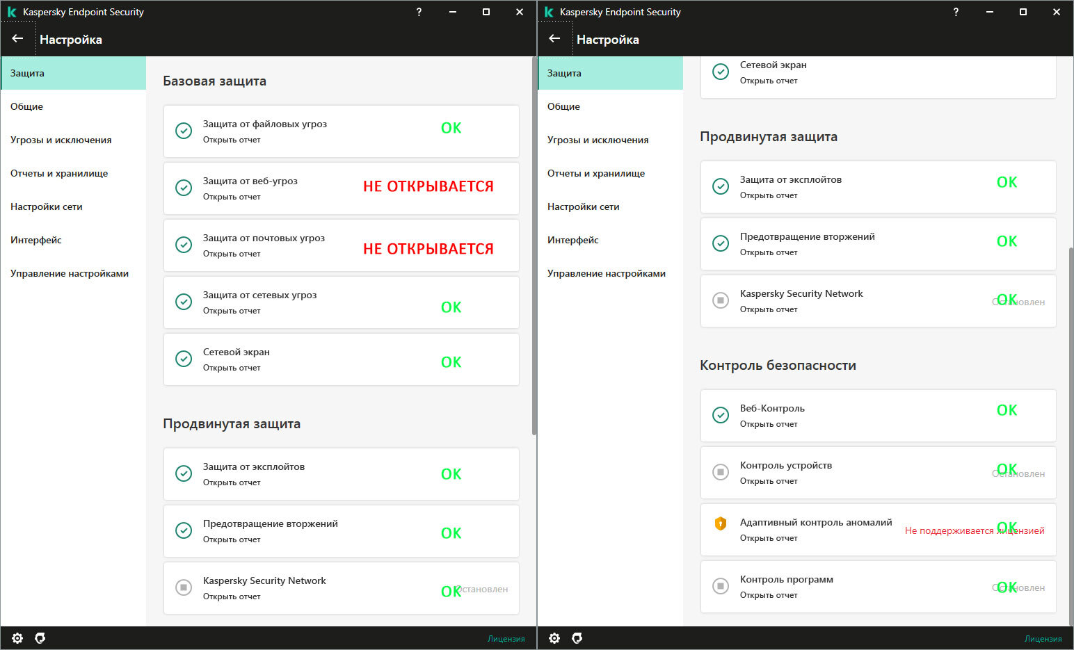Click stopped icon of Контроль программ

721,586
